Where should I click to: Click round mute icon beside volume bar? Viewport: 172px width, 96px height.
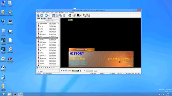pyautogui.click(x=80, y=71)
